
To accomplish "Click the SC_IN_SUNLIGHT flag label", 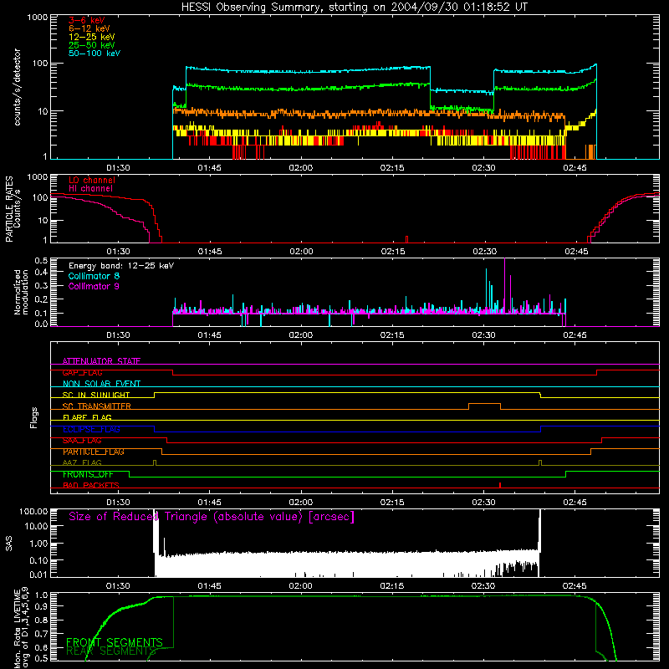I will 96,395.
